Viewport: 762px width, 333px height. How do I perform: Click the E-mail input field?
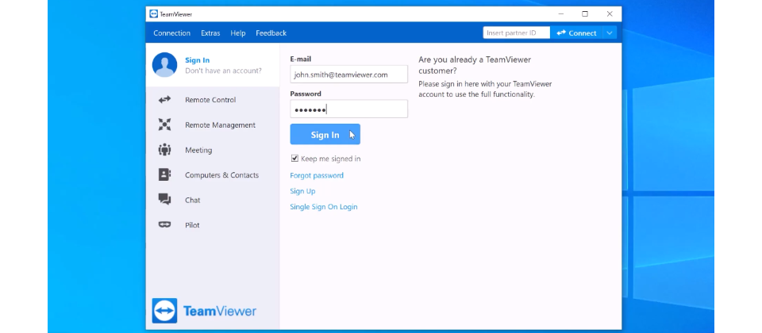[x=349, y=75]
